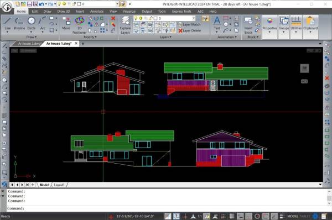This screenshot has width=332, height=220.
Task: Toggle layer freeze sun icon in Layers panel
Action: tap(141, 18)
